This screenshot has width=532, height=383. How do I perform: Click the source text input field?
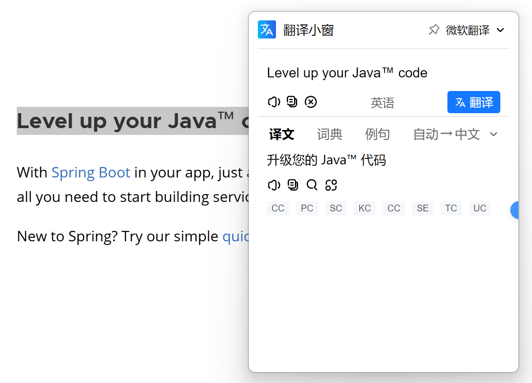point(384,72)
